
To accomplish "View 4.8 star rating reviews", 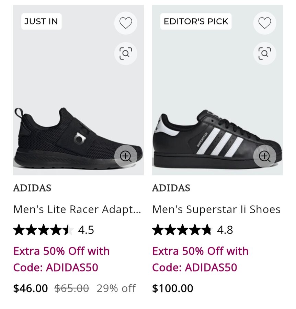I will click(x=192, y=230).
